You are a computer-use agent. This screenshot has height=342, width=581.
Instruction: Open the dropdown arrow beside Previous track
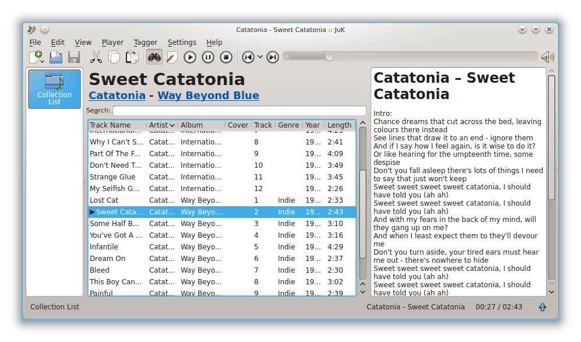click(260, 57)
